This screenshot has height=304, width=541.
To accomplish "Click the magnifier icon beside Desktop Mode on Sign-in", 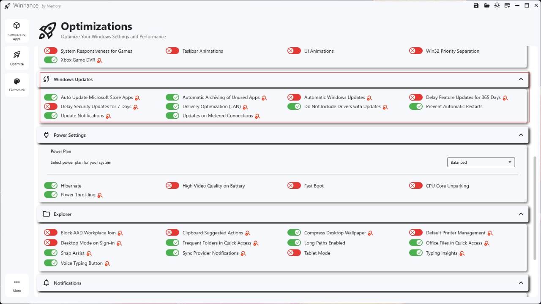I will pos(119,243).
